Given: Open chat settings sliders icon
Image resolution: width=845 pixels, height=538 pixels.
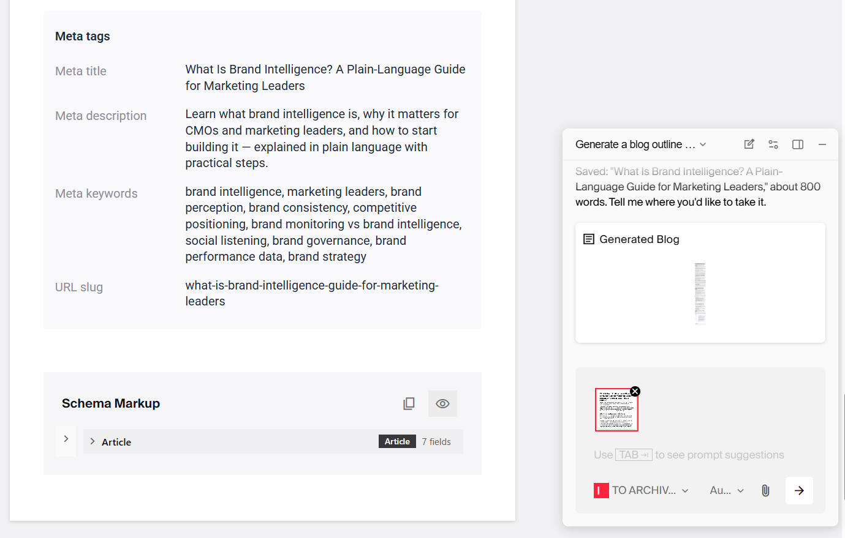Looking at the screenshot, I should [x=773, y=144].
